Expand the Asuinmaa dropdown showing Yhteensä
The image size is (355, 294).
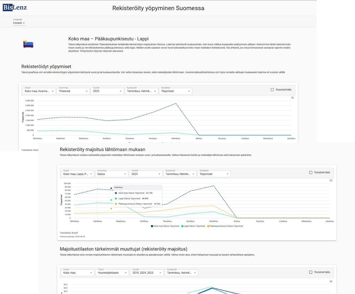tap(73, 91)
